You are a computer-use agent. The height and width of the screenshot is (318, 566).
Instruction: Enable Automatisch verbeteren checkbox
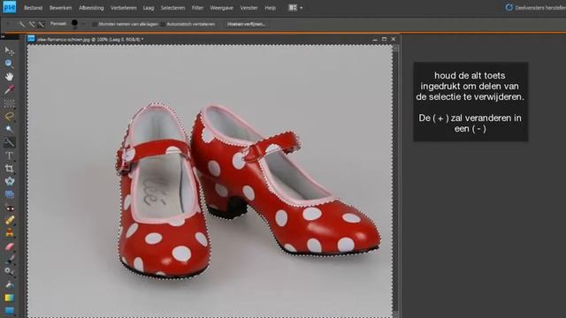163,24
